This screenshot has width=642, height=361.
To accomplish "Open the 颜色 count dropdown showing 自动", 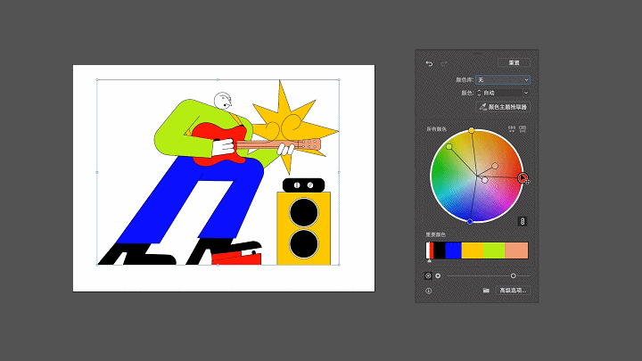I will (x=504, y=93).
